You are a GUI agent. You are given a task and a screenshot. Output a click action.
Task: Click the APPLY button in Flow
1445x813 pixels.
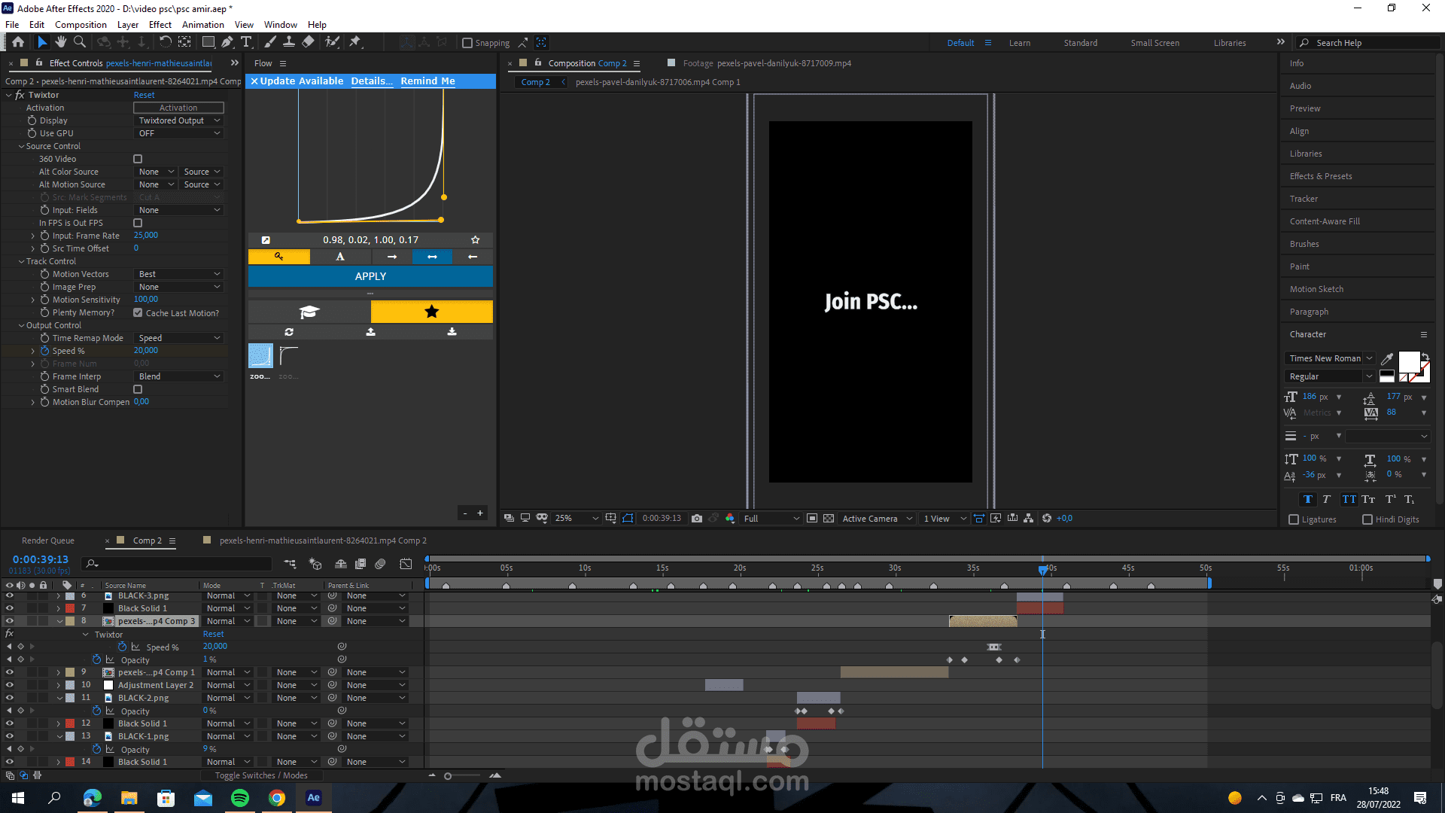(x=370, y=276)
